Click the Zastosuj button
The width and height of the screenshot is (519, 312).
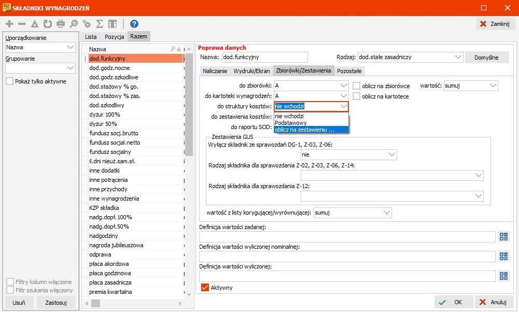coord(56,302)
